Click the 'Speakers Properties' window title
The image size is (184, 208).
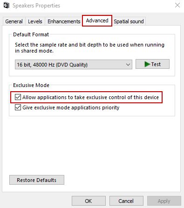pyautogui.click(x=36, y=6)
